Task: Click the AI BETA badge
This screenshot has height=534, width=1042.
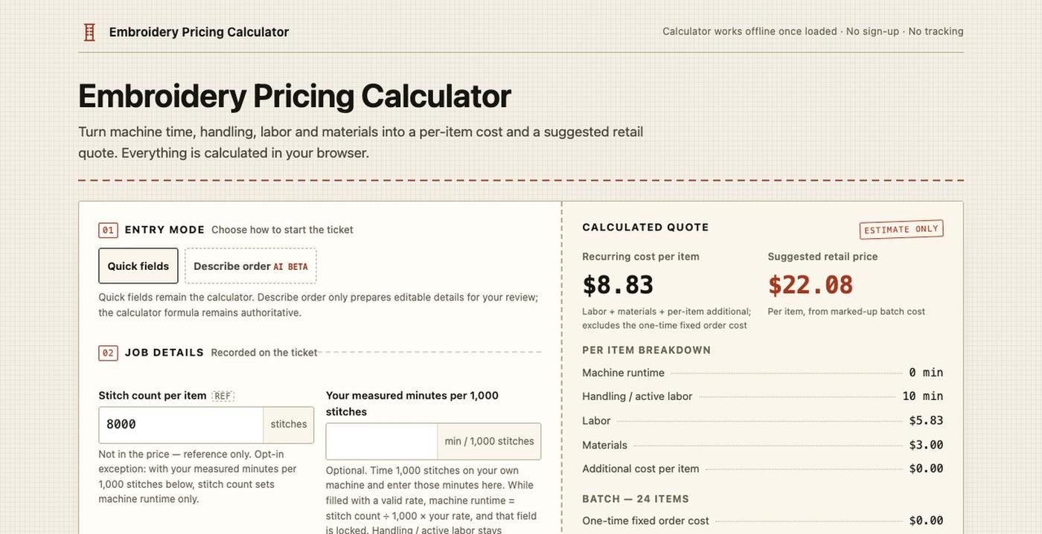Action: 290,267
